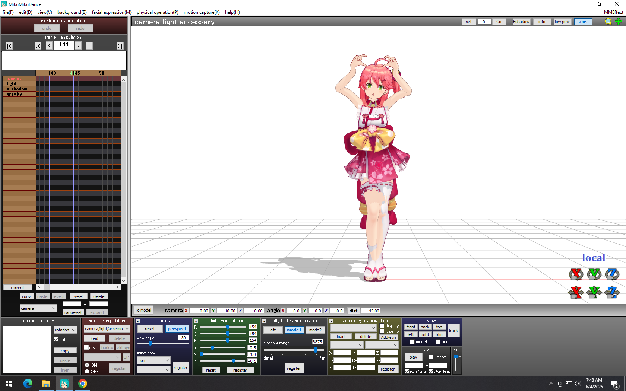Open the follow bone 'non' dropdown

(x=154, y=360)
